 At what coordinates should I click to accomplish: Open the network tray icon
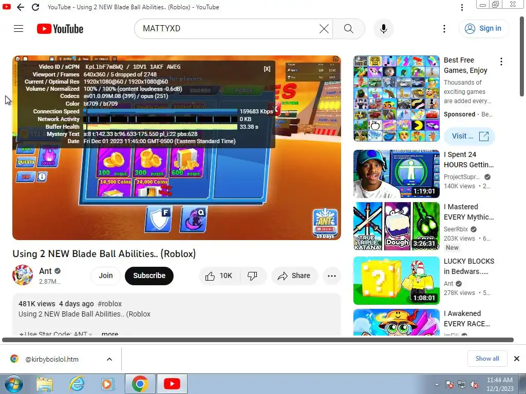[x=462, y=385]
